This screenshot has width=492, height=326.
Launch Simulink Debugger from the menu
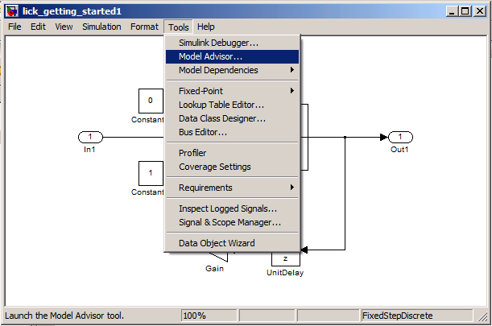coord(232,43)
